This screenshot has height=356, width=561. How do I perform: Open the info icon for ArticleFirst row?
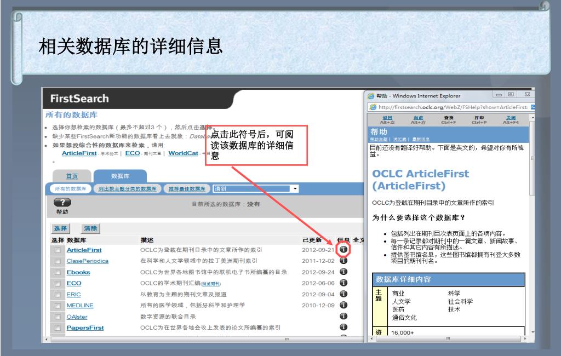[x=344, y=249]
